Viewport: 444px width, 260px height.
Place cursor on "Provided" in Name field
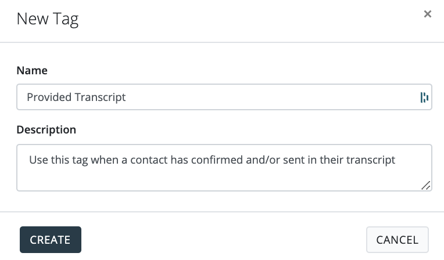pos(49,98)
